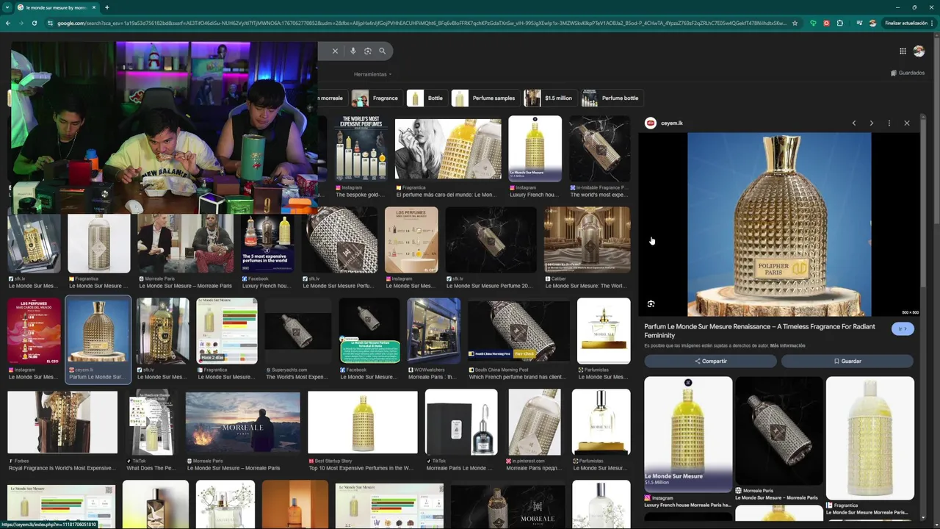The height and width of the screenshot is (529, 940).
Task: Go back with the browser back arrow
Action: pyautogui.click(x=7, y=23)
